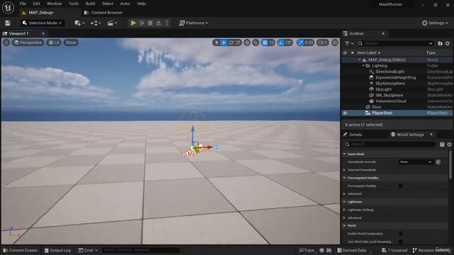
Task: Open the File menu
Action: 23,4
